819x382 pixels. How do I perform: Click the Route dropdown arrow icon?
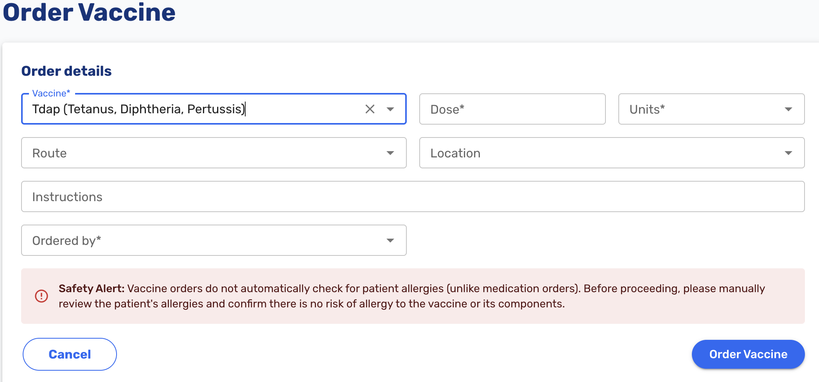coord(390,153)
